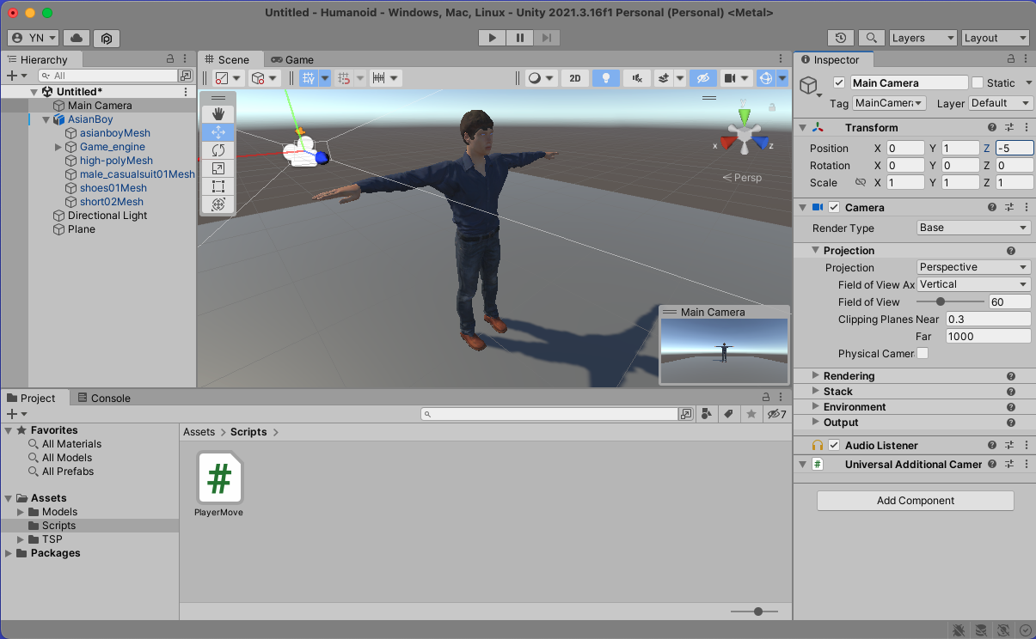Click the Add Component button
This screenshot has height=639, width=1036.
915,501
